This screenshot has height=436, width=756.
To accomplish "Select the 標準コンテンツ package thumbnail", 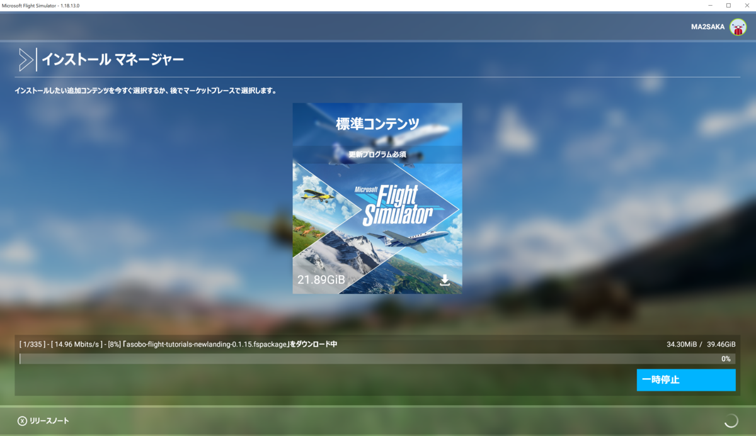I will point(377,198).
